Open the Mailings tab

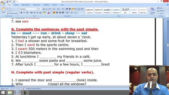pyautogui.click(x=46, y=5)
